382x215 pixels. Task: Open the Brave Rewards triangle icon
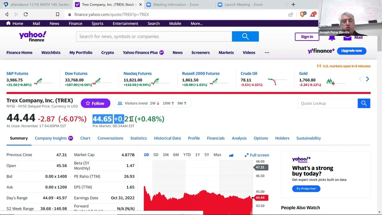click(x=313, y=14)
